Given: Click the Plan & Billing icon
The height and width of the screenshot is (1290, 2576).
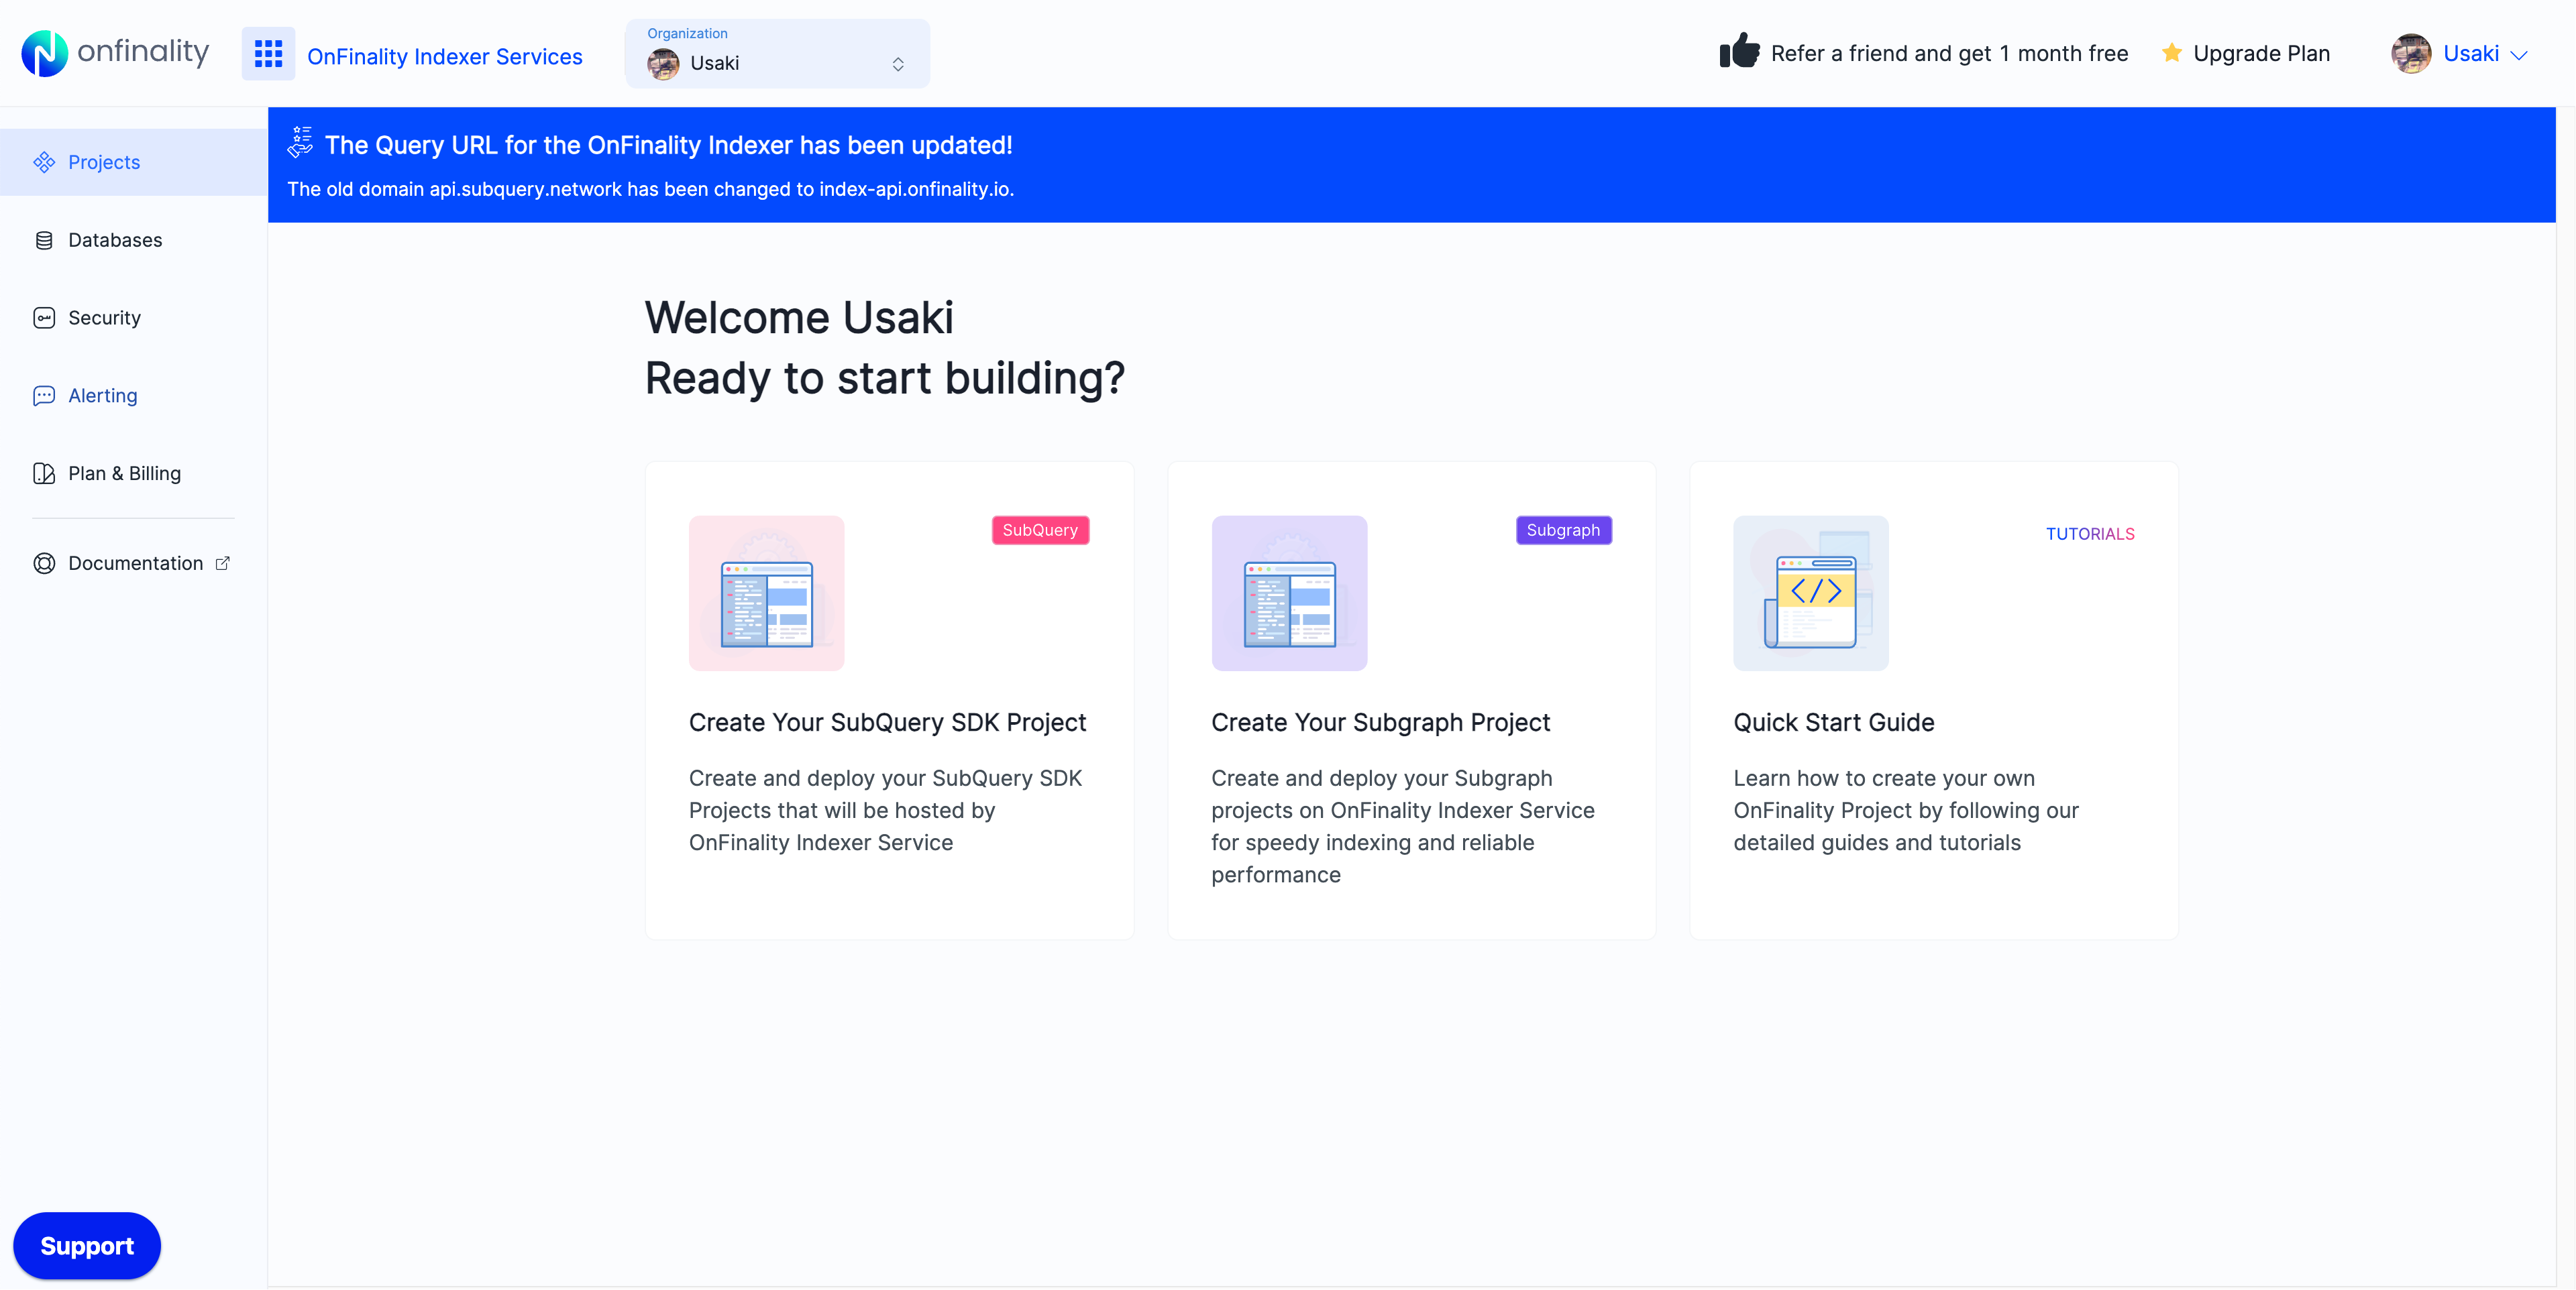Looking at the screenshot, I should (x=44, y=473).
